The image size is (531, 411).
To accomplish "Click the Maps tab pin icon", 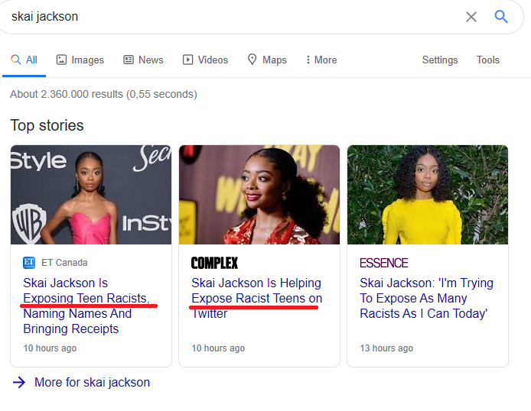I will [x=252, y=60].
